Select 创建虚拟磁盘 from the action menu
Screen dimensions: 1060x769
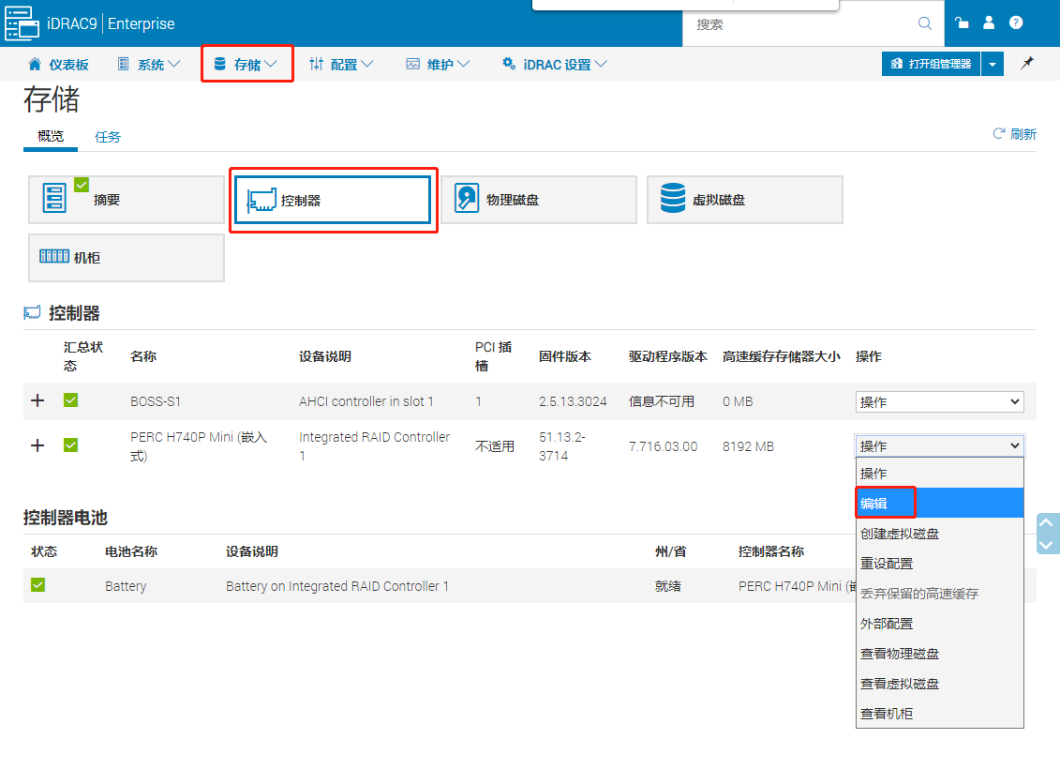pyautogui.click(x=900, y=533)
